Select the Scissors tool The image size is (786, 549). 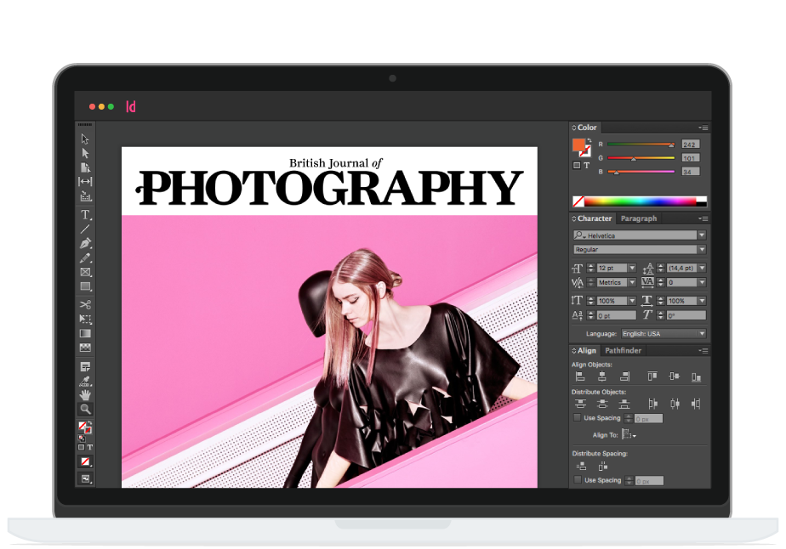[85, 304]
